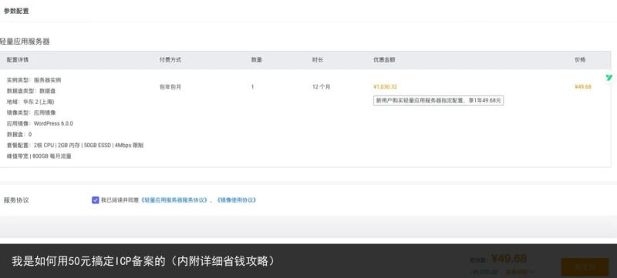The image size is (617, 278).
Task: Click the 实例类型: 服务器实例 line
Action: tap(34, 80)
